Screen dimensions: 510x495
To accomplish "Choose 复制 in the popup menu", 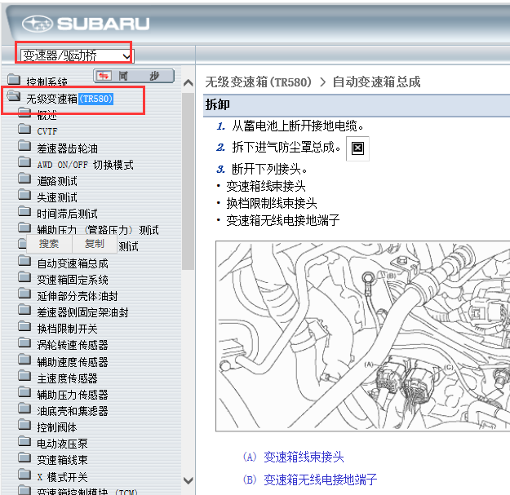I will 95,244.
